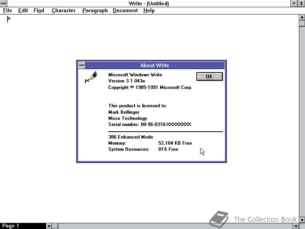Click the 'Mark Bellinger' licensee name

[124, 112]
